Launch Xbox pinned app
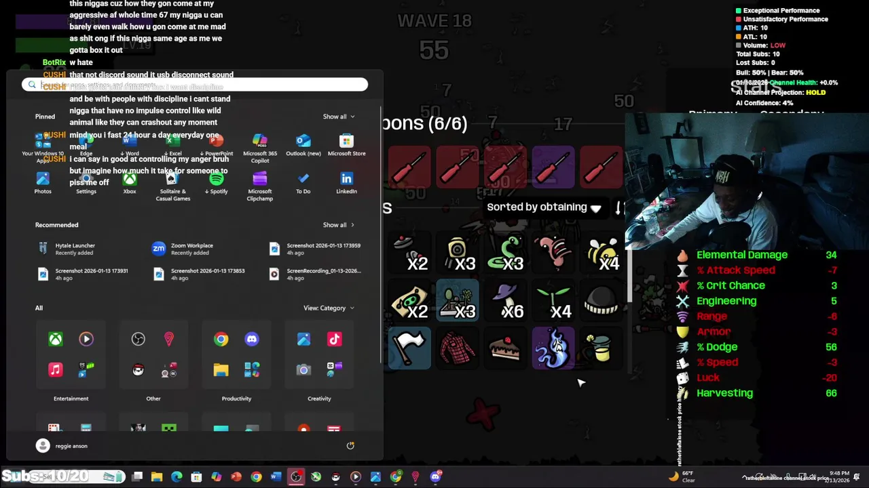 pos(130,183)
